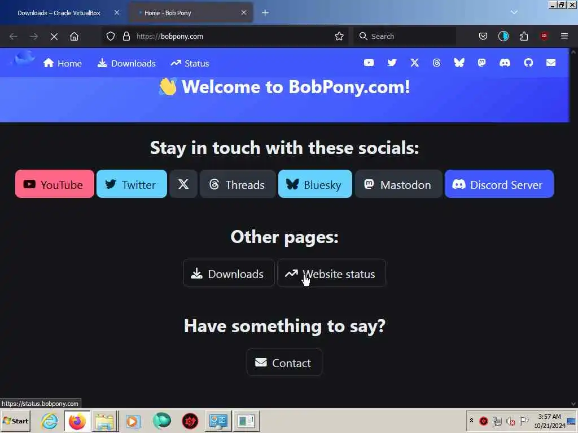This screenshot has height=433, width=578.
Task: Go back to previous page
Action: tap(14, 37)
